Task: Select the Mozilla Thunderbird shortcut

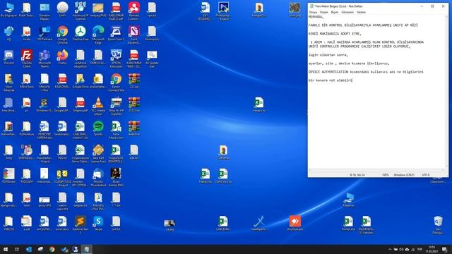Action: click(x=98, y=177)
